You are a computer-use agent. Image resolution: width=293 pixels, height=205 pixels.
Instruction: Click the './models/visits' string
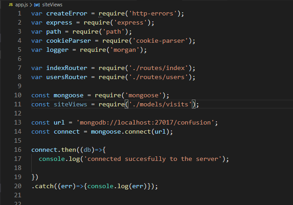point(160,104)
